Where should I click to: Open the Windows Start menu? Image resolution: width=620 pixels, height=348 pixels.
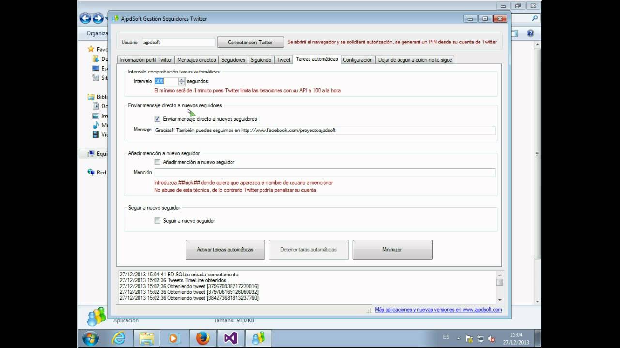pos(91,338)
